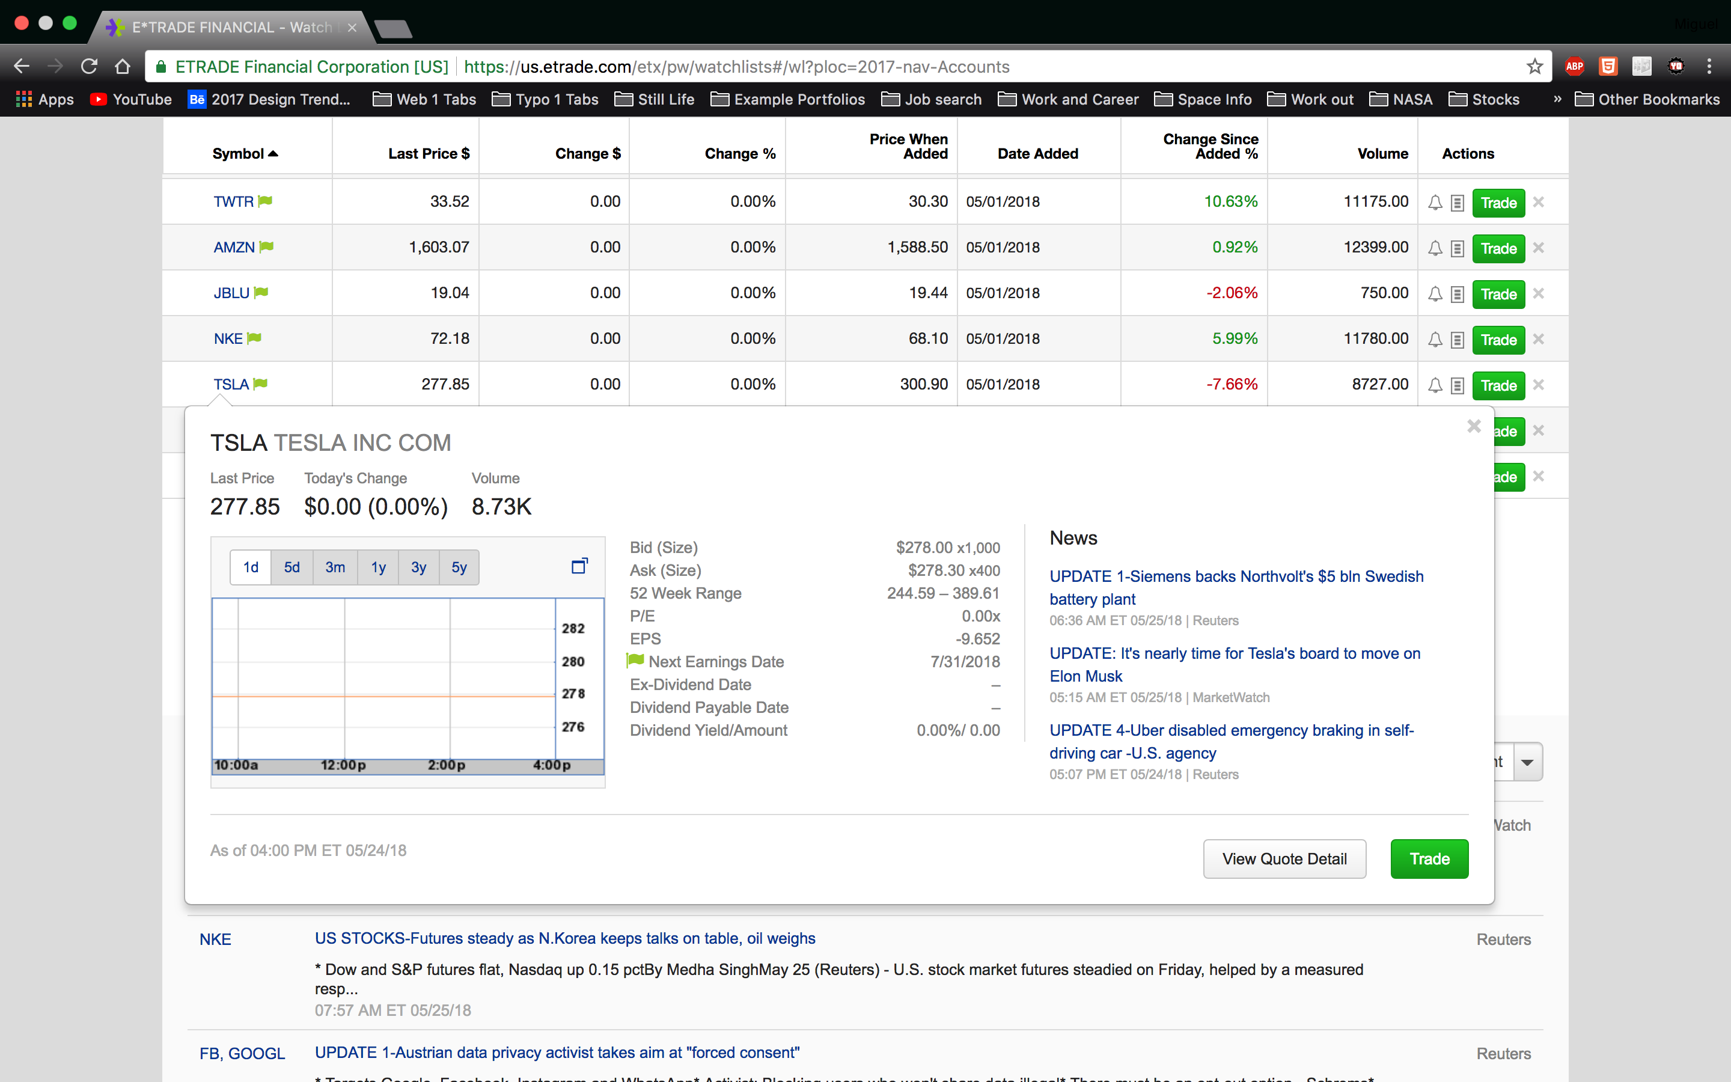This screenshot has width=1731, height=1082.
Task: Open the TWTR symbol link
Action: (233, 202)
